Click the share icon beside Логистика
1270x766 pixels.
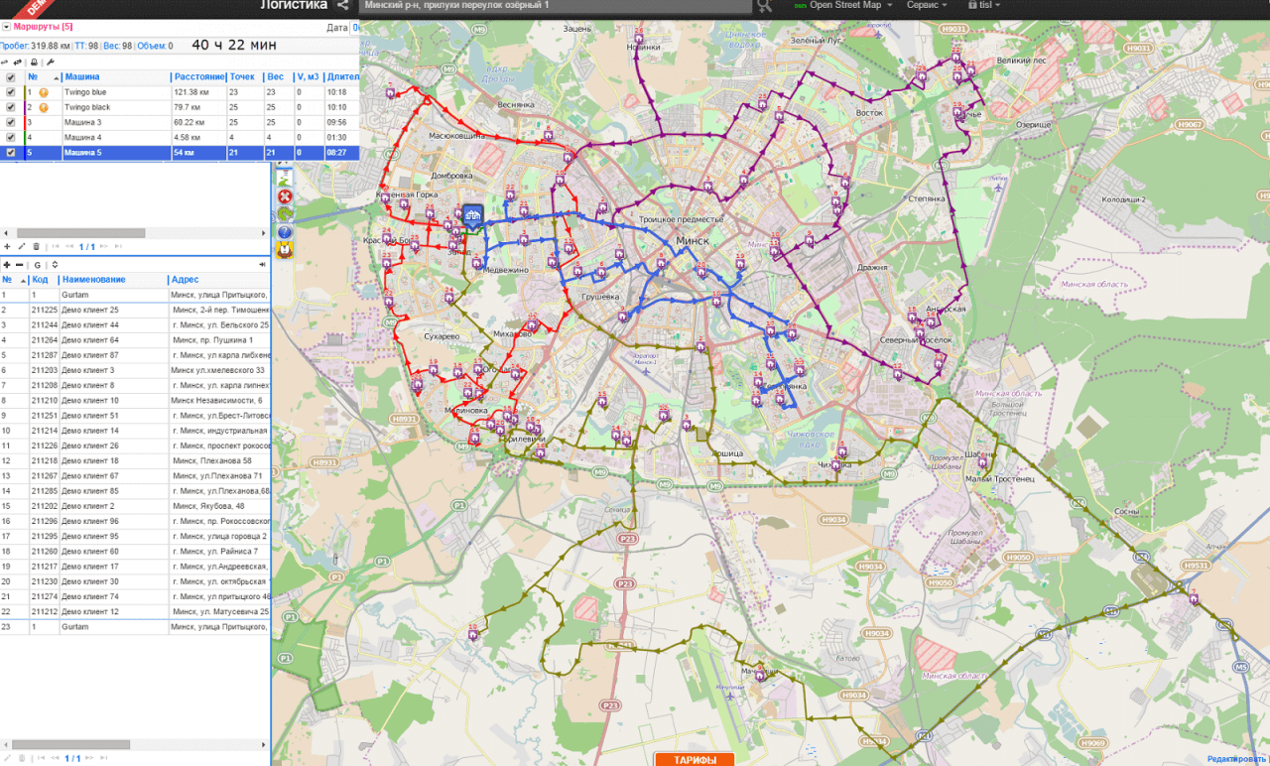point(342,6)
